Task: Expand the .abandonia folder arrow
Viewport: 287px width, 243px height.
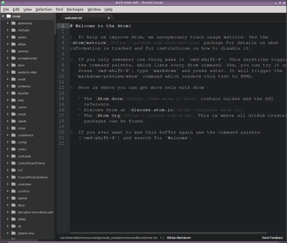Action: coord(8,23)
